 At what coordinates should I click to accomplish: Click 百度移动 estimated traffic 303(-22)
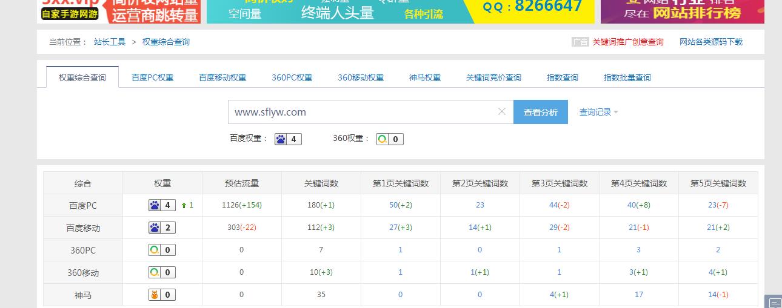tap(241, 228)
